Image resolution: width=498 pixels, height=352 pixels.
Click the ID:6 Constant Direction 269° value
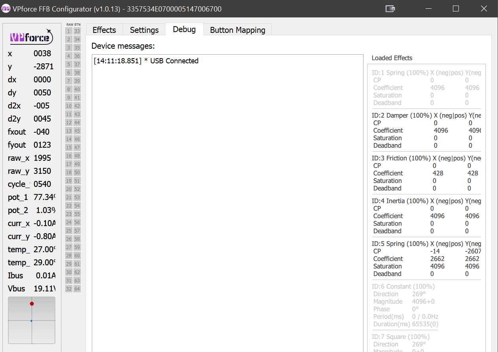tap(418, 294)
